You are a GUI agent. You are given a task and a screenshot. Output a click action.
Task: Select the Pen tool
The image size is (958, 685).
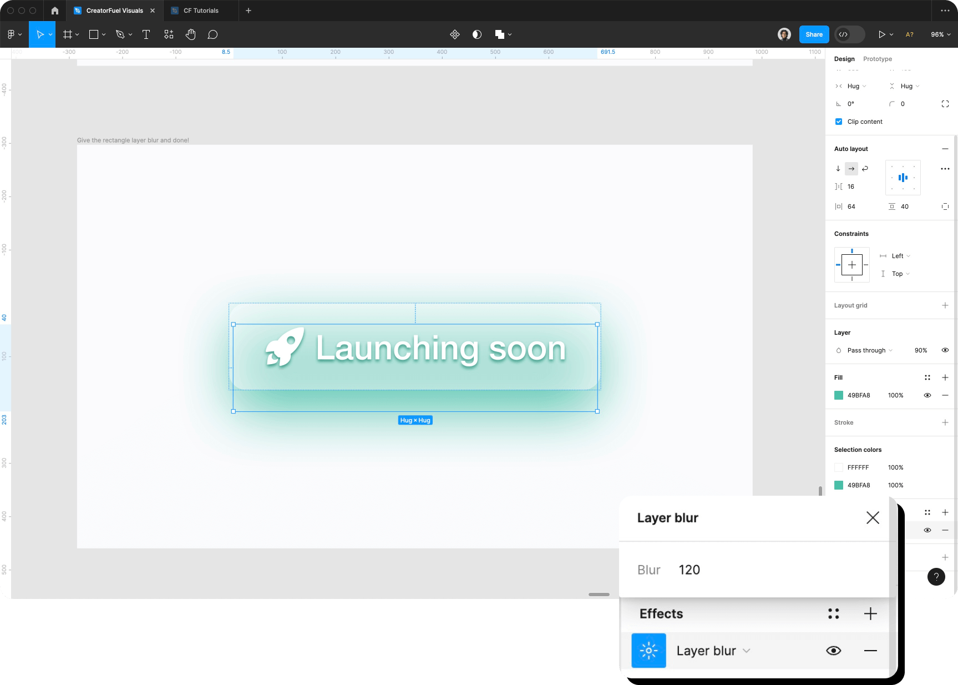[x=120, y=34]
